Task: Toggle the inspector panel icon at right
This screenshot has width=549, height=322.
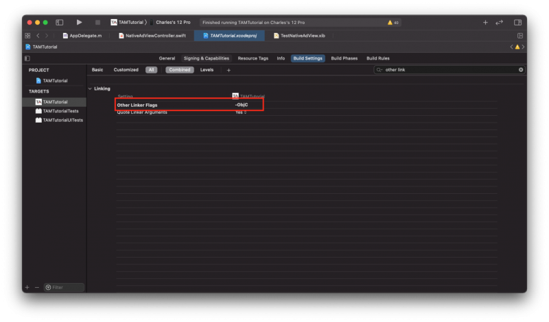Action: [x=518, y=23]
